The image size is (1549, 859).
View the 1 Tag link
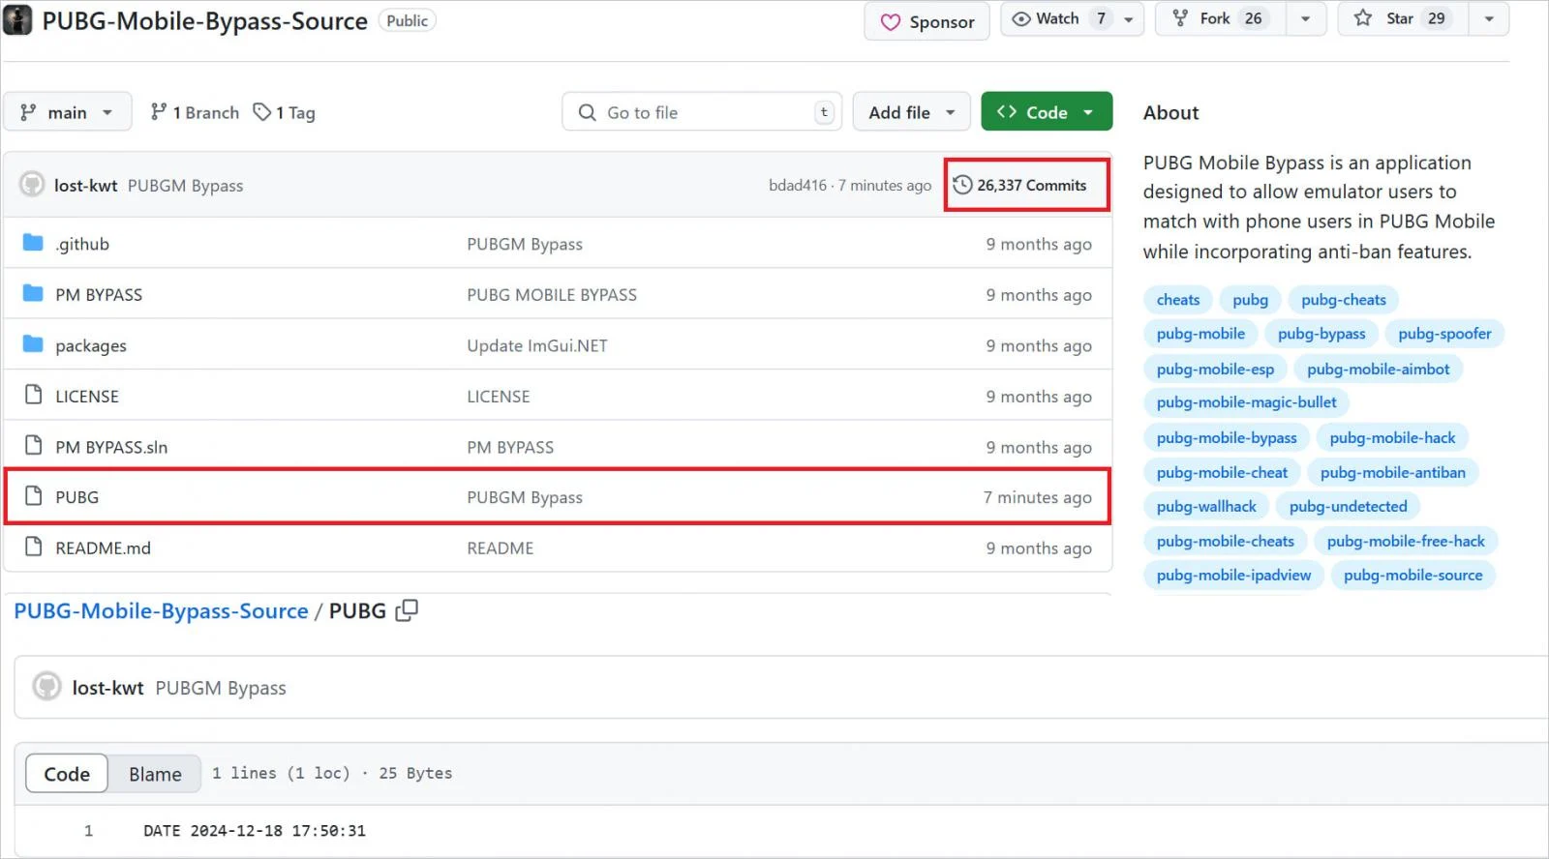pyautogui.click(x=284, y=112)
